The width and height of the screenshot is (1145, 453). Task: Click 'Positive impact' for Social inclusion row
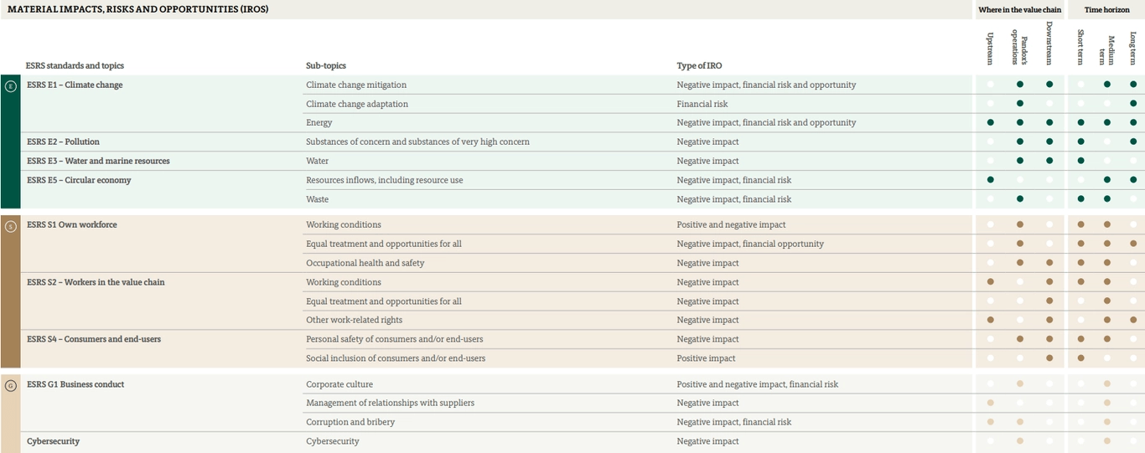point(706,358)
